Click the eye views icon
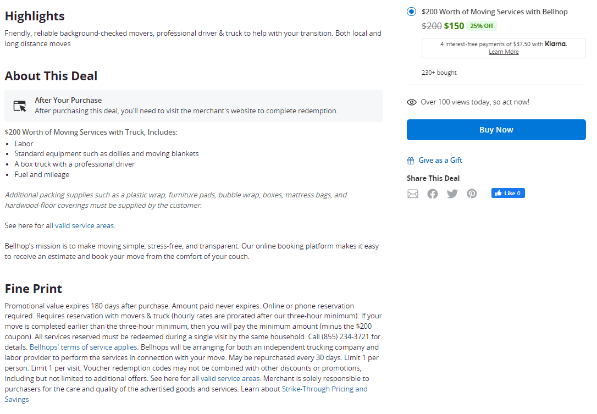This screenshot has width=597, height=414. click(x=412, y=102)
